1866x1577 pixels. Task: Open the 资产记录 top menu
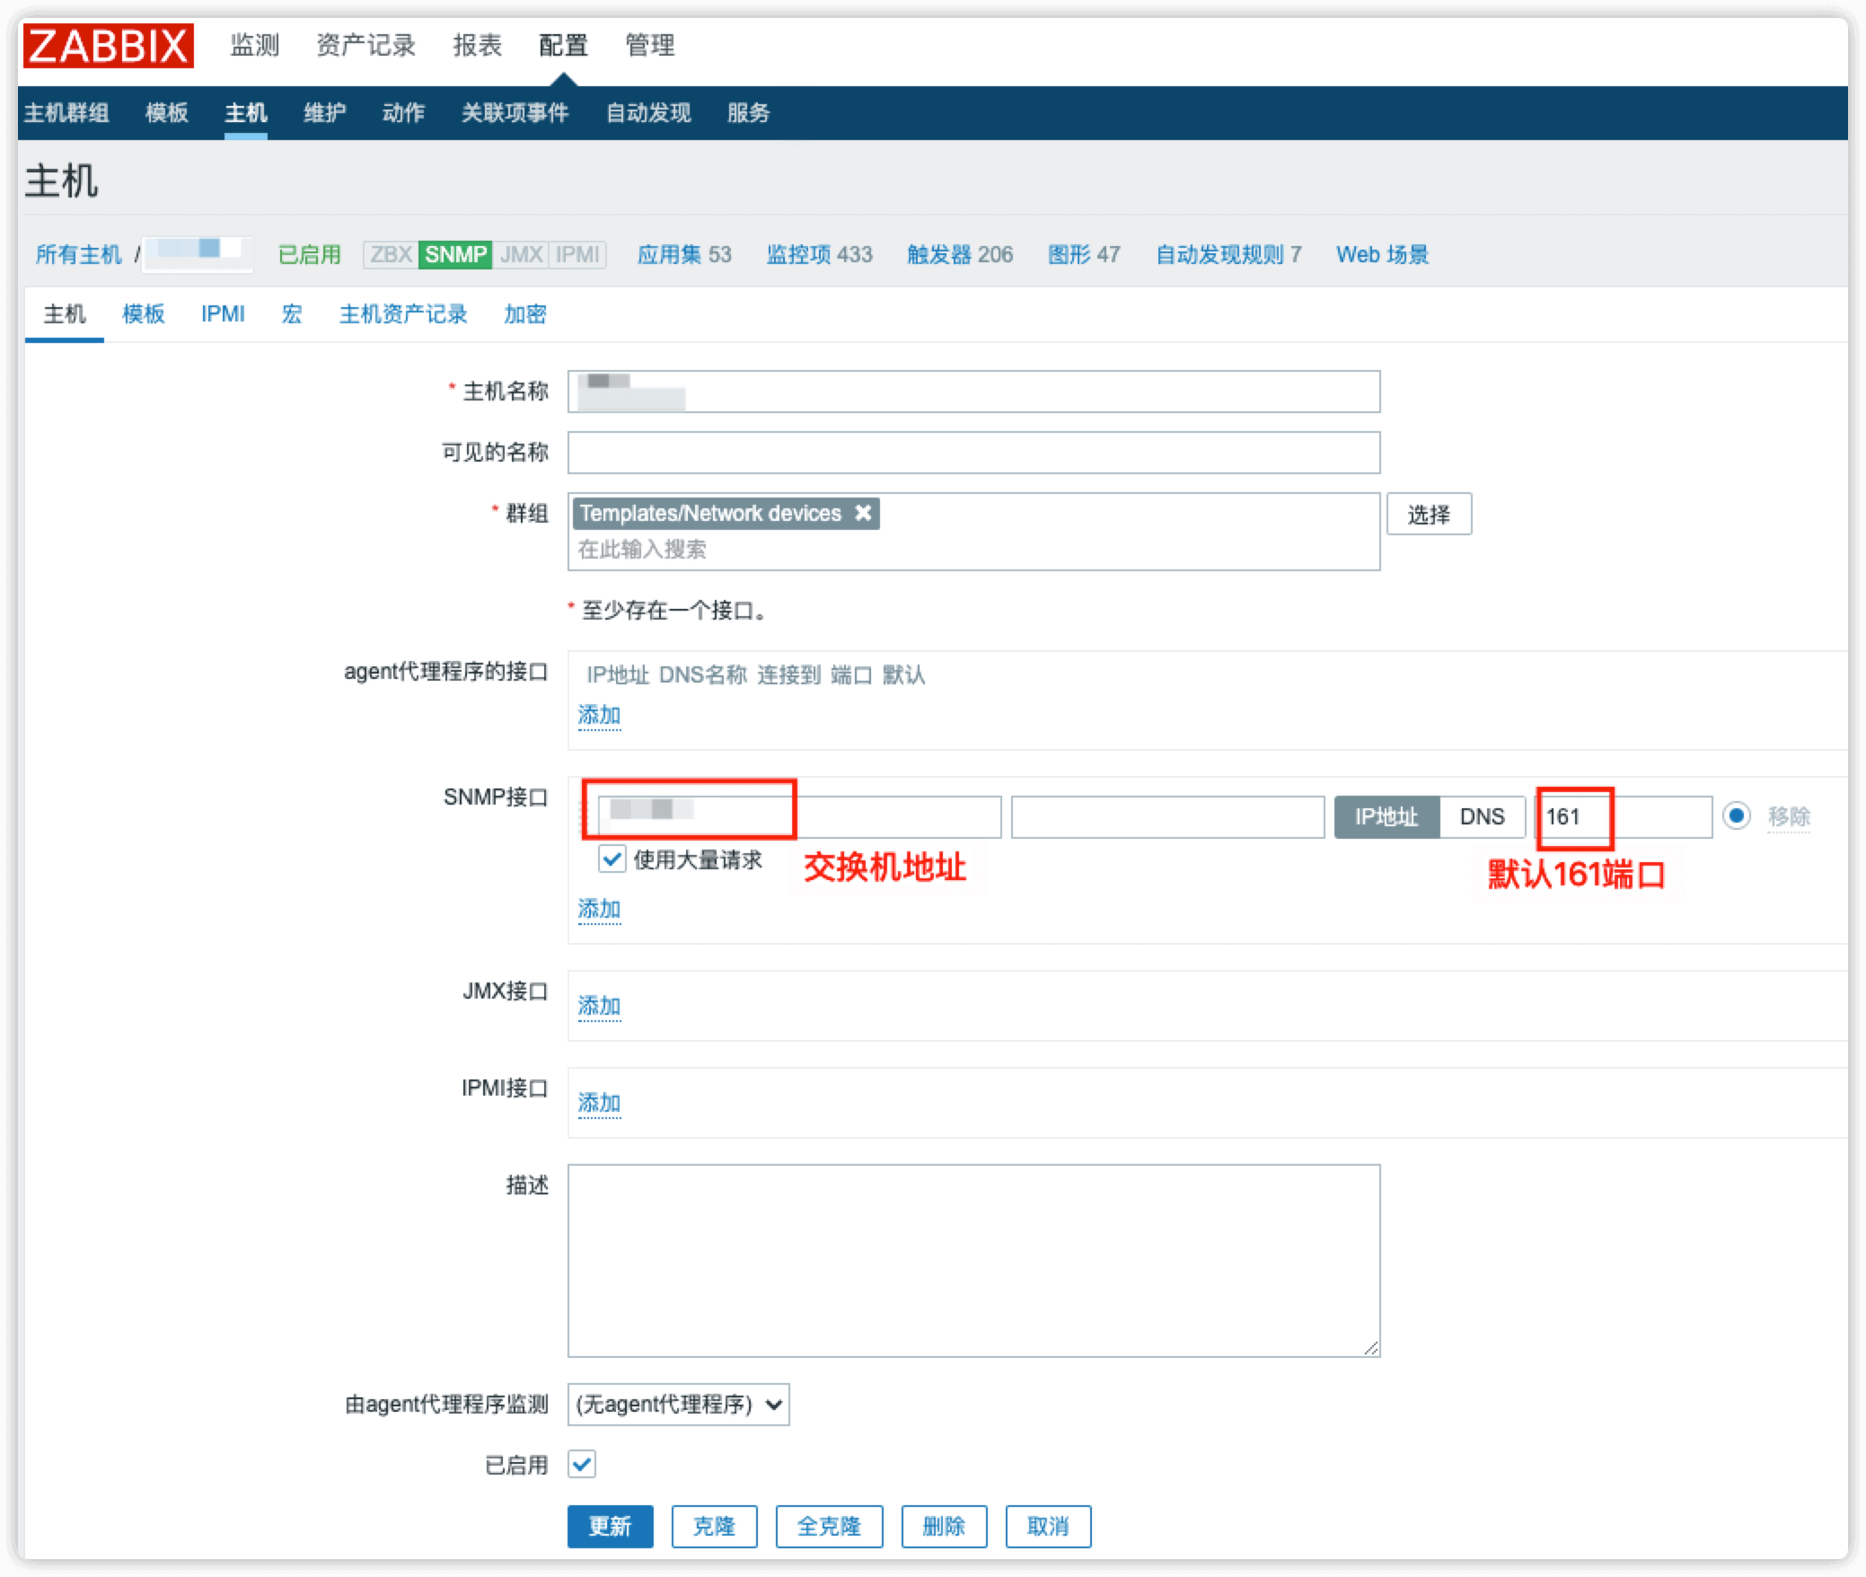tap(365, 45)
